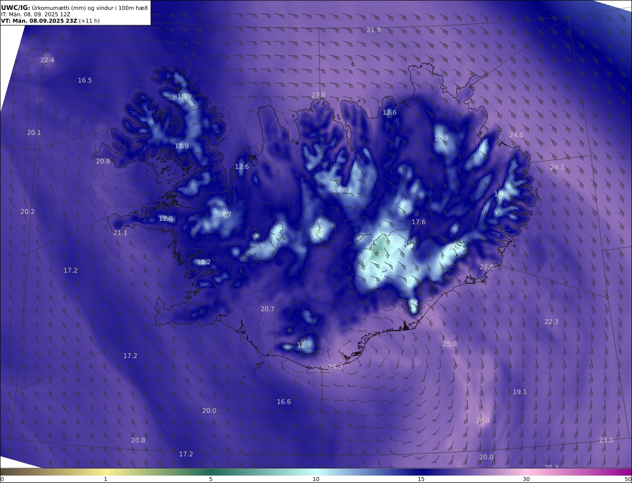Click the colorbar tick label 10

(x=316, y=479)
